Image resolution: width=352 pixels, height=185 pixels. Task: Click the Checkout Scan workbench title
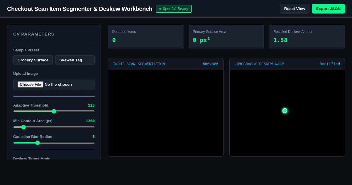pos(80,9)
